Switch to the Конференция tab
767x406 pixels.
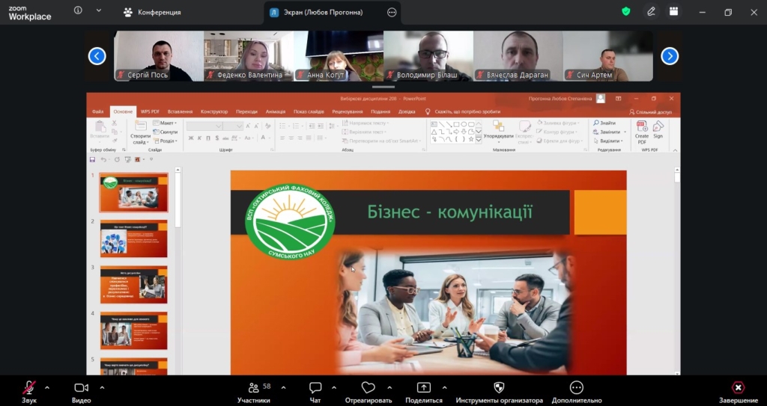[152, 12]
